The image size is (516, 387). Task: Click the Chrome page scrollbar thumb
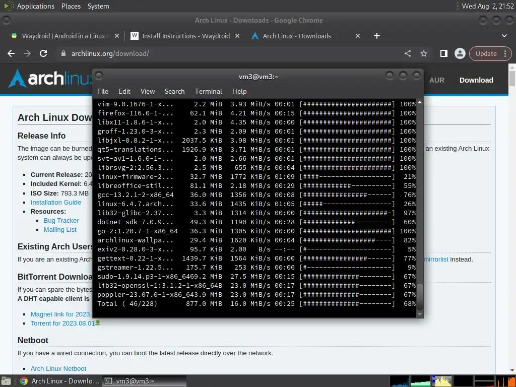coord(512,78)
